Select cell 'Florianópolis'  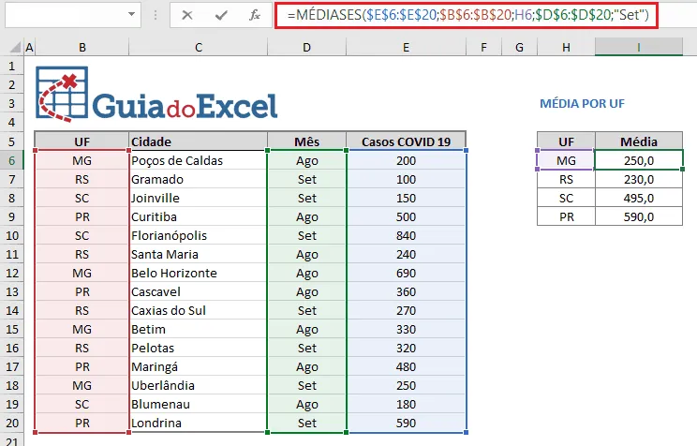(198, 235)
